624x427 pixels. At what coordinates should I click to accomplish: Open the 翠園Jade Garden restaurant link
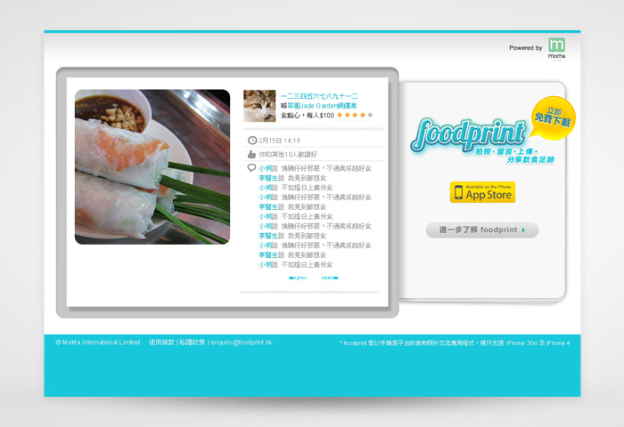(322, 106)
